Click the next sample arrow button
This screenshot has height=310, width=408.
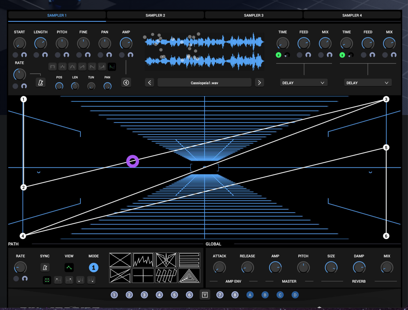[x=259, y=82]
